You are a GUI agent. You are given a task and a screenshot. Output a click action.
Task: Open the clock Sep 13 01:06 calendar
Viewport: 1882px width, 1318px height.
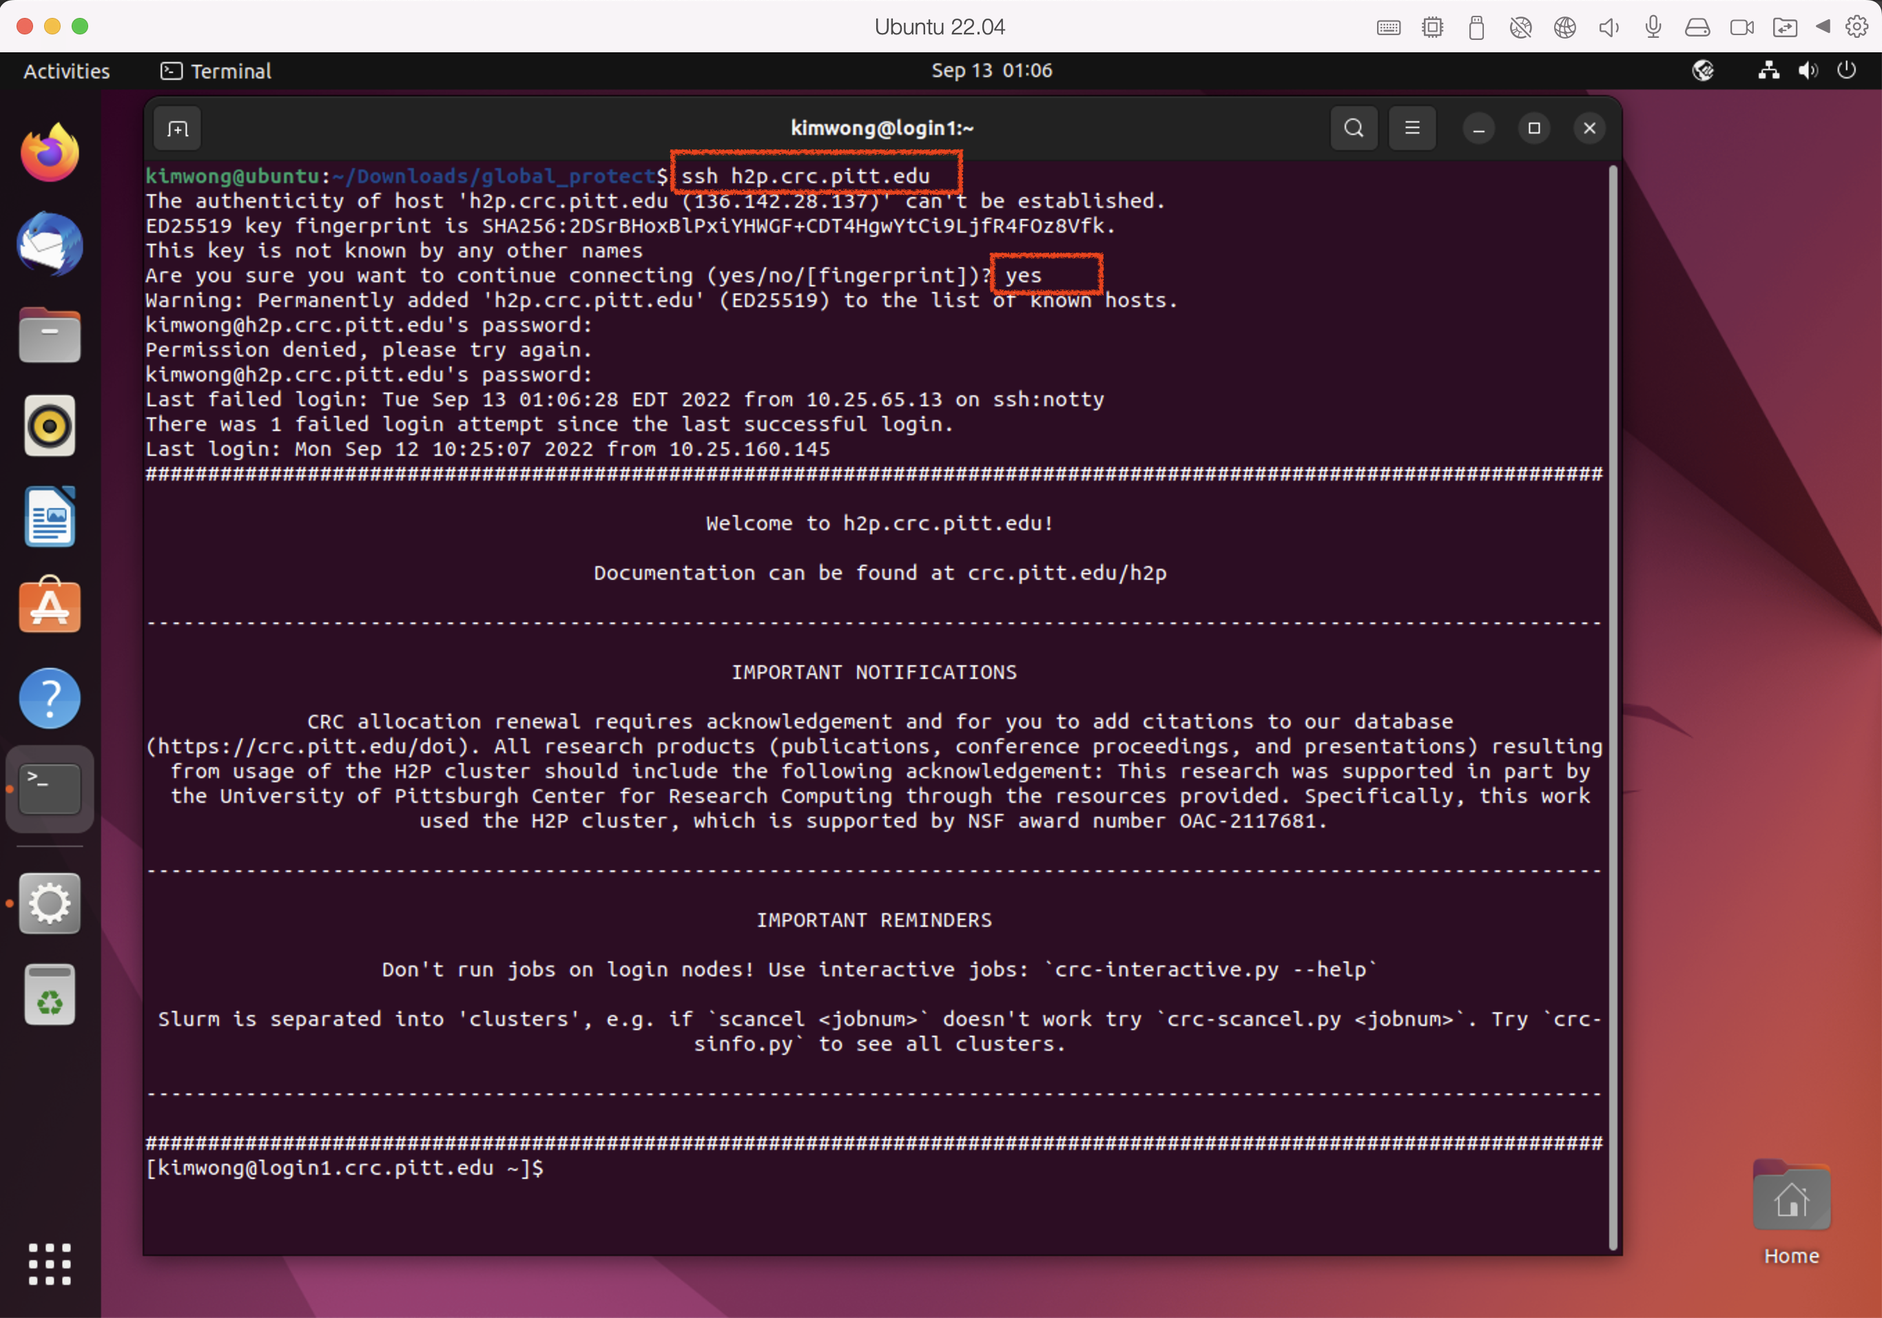pyautogui.click(x=992, y=70)
